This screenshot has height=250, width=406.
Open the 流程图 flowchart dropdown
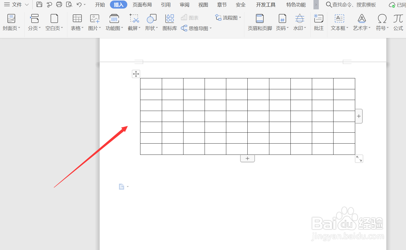pyautogui.click(x=228, y=18)
